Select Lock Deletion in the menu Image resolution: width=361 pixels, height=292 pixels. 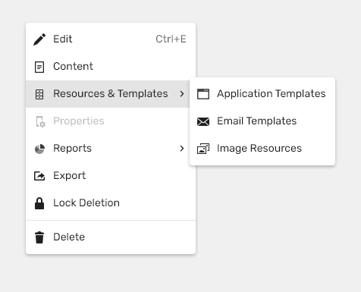pyautogui.click(x=111, y=203)
